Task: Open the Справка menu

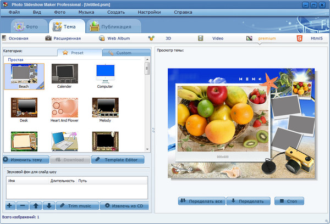Action: pyautogui.click(x=183, y=12)
